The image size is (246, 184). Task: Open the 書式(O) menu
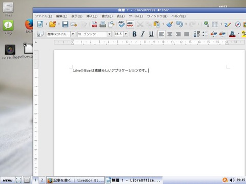107,16
